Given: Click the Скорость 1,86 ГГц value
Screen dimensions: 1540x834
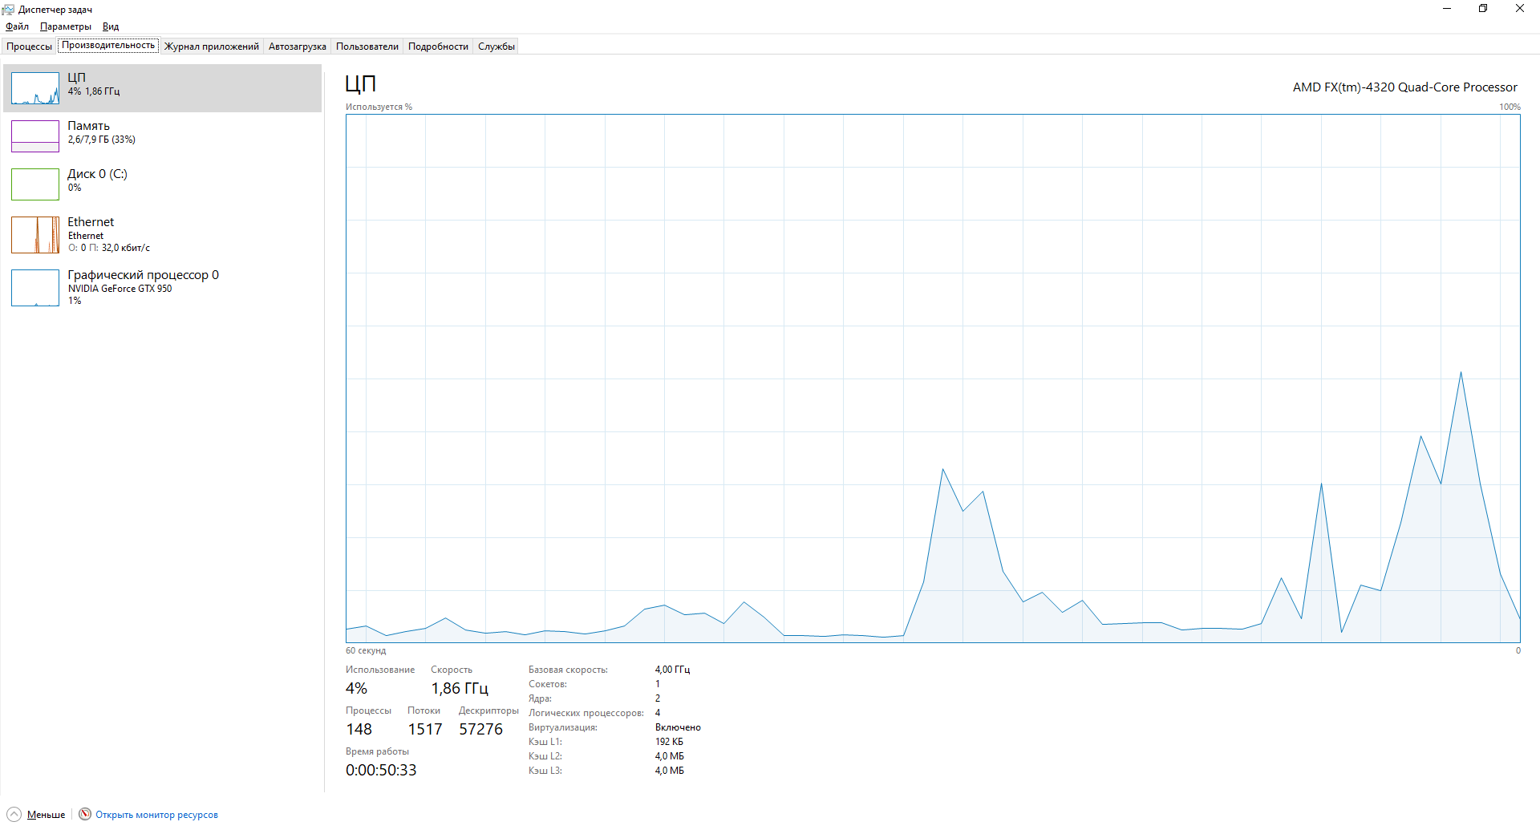Looking at the screenshot, I should click(x=459, y=689).
